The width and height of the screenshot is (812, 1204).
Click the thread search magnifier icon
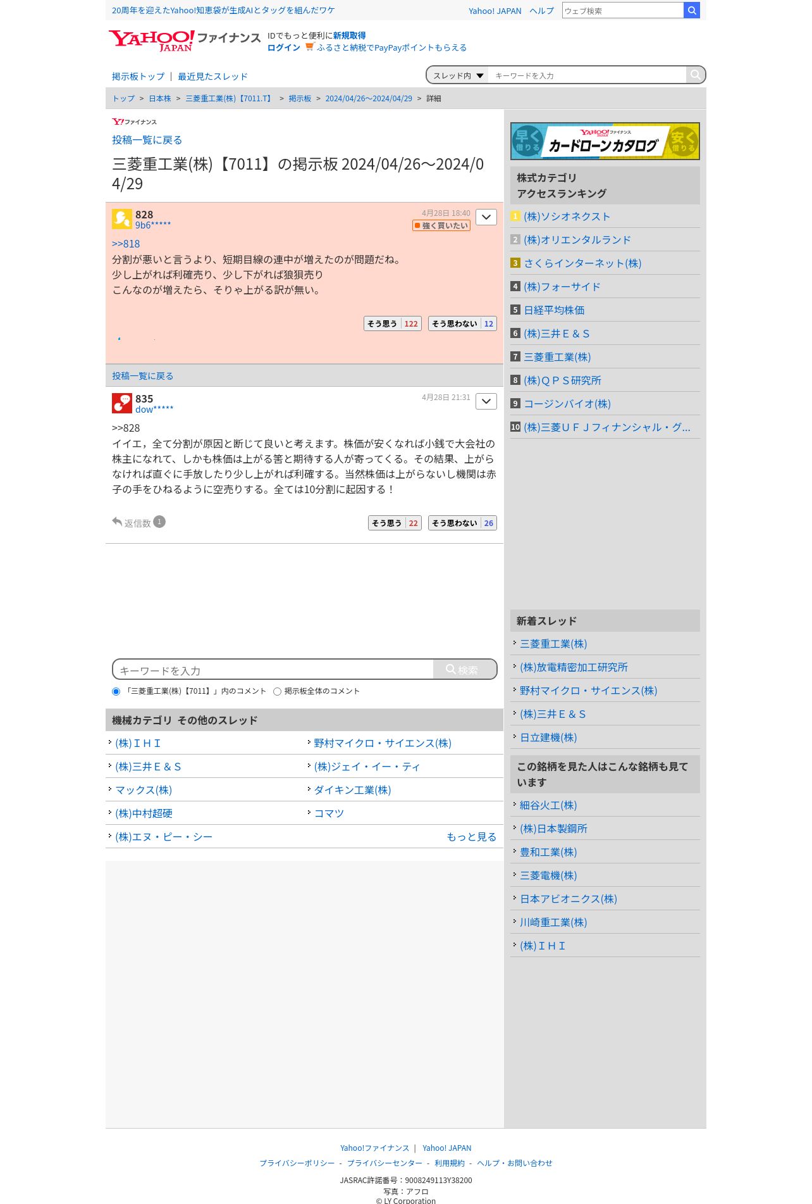click(695, 75)
